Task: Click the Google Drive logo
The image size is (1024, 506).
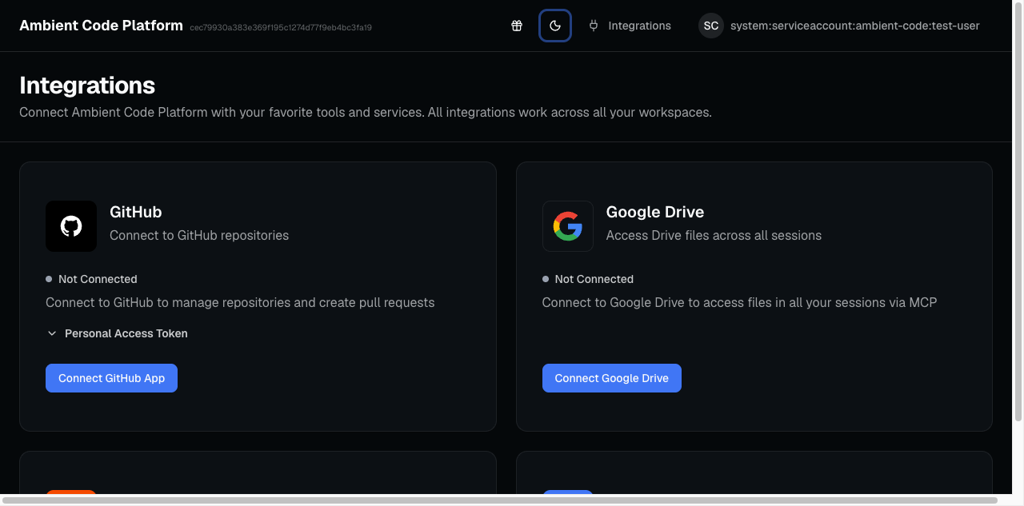Action: pos(567,226)
